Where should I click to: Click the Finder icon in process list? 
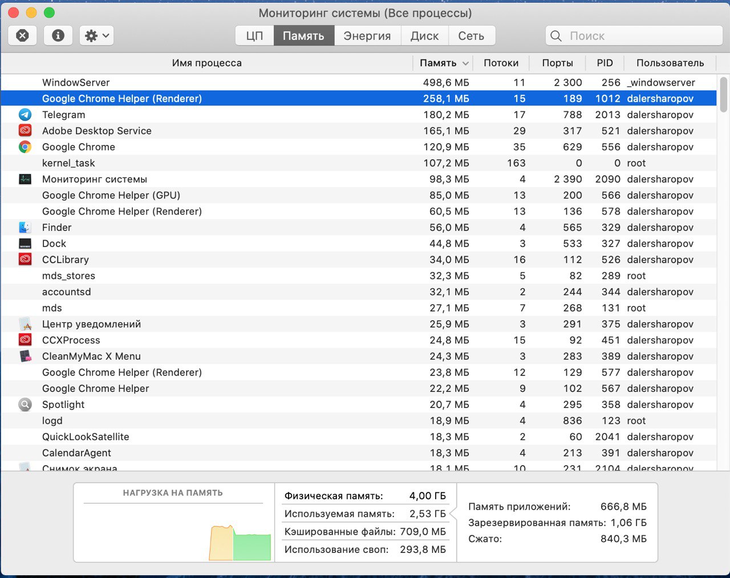tap(25, 227)
